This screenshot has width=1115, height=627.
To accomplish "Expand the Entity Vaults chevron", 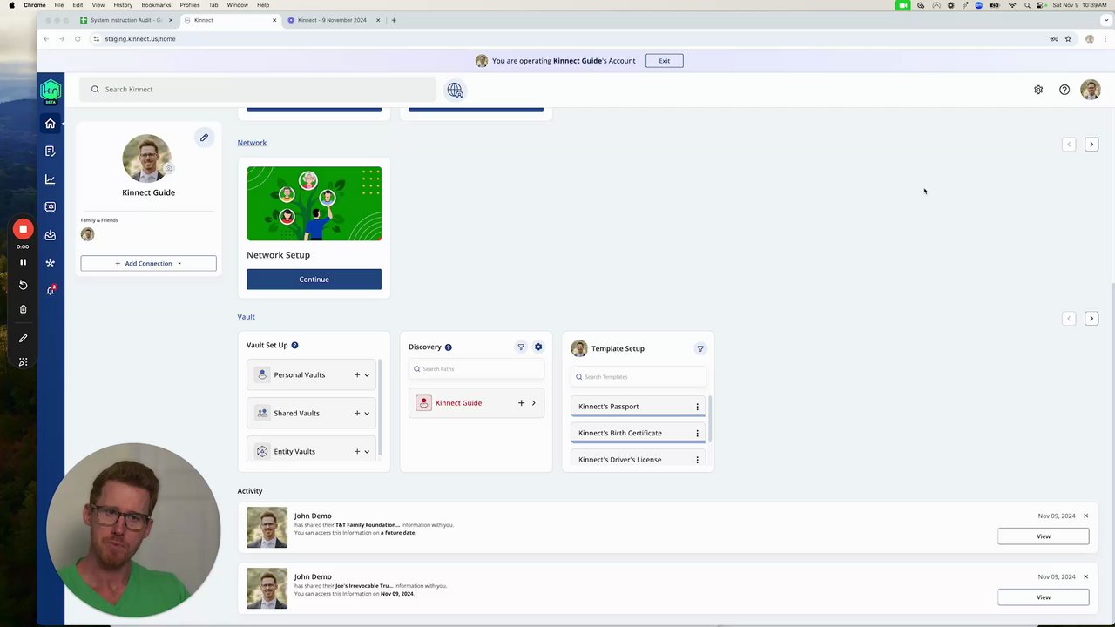I will pos(367,452).
